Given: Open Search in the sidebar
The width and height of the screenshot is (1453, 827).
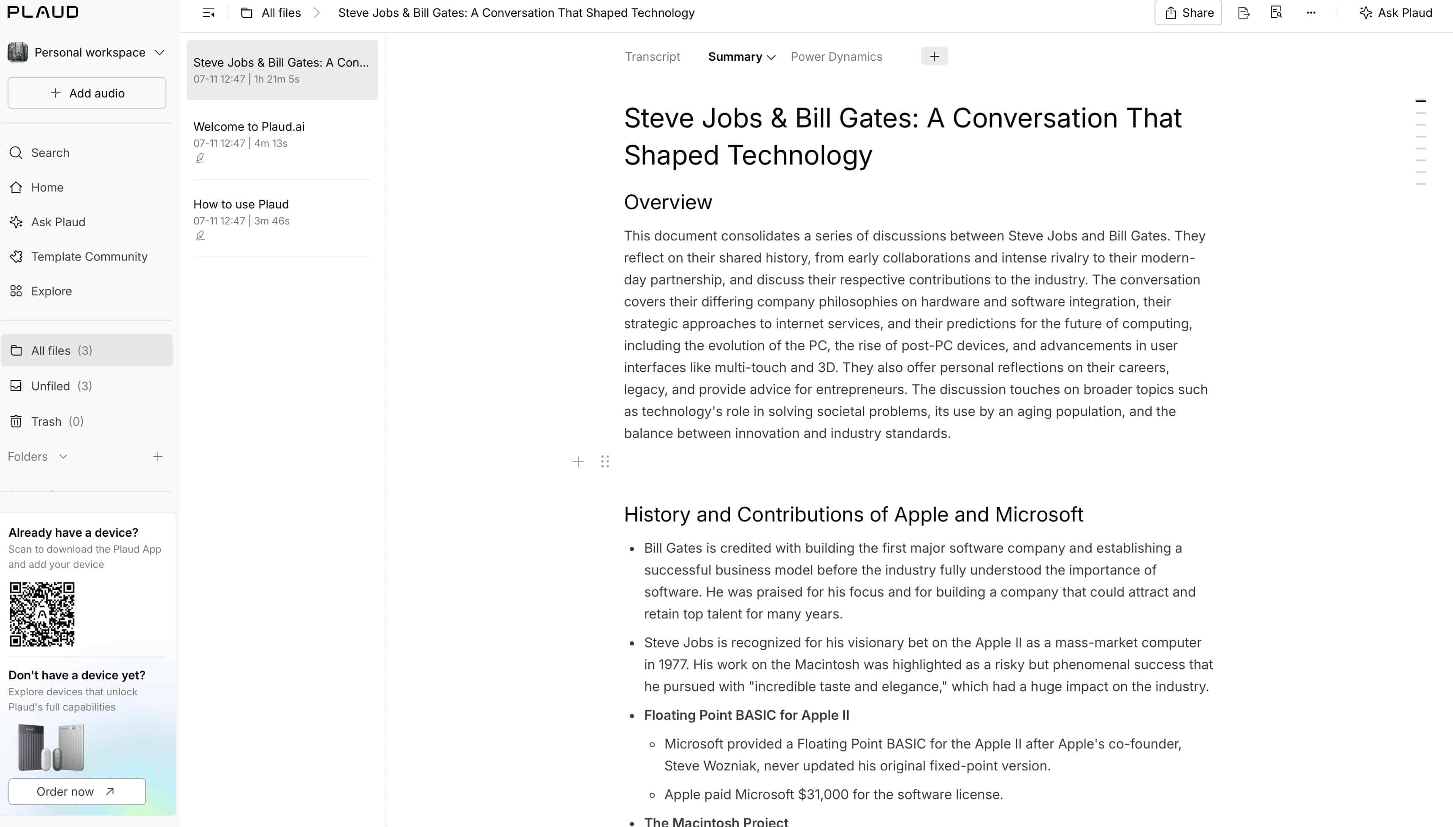Looking at the screenshot, I should (x=87, y=152).
